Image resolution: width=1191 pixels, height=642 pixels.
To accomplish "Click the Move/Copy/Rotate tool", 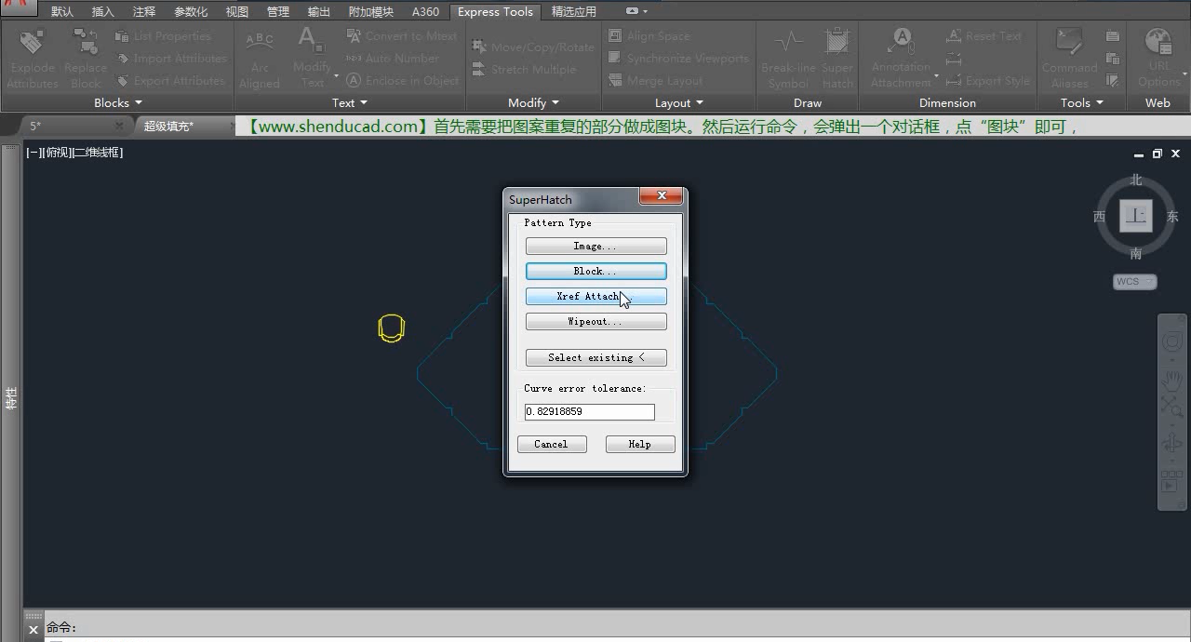I will click(533, 47).
